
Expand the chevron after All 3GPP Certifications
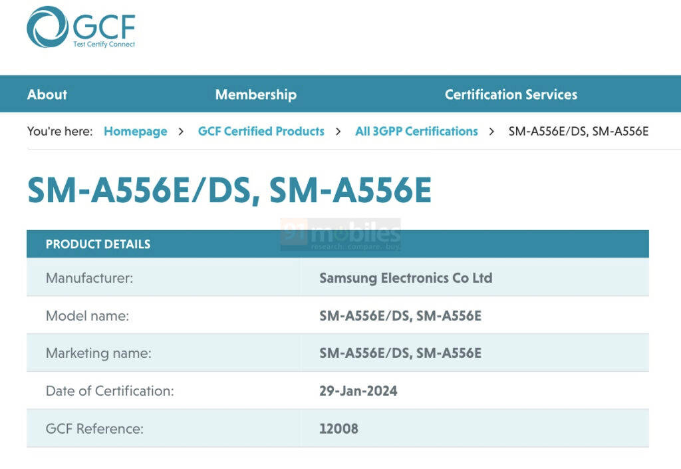[493, 131]
